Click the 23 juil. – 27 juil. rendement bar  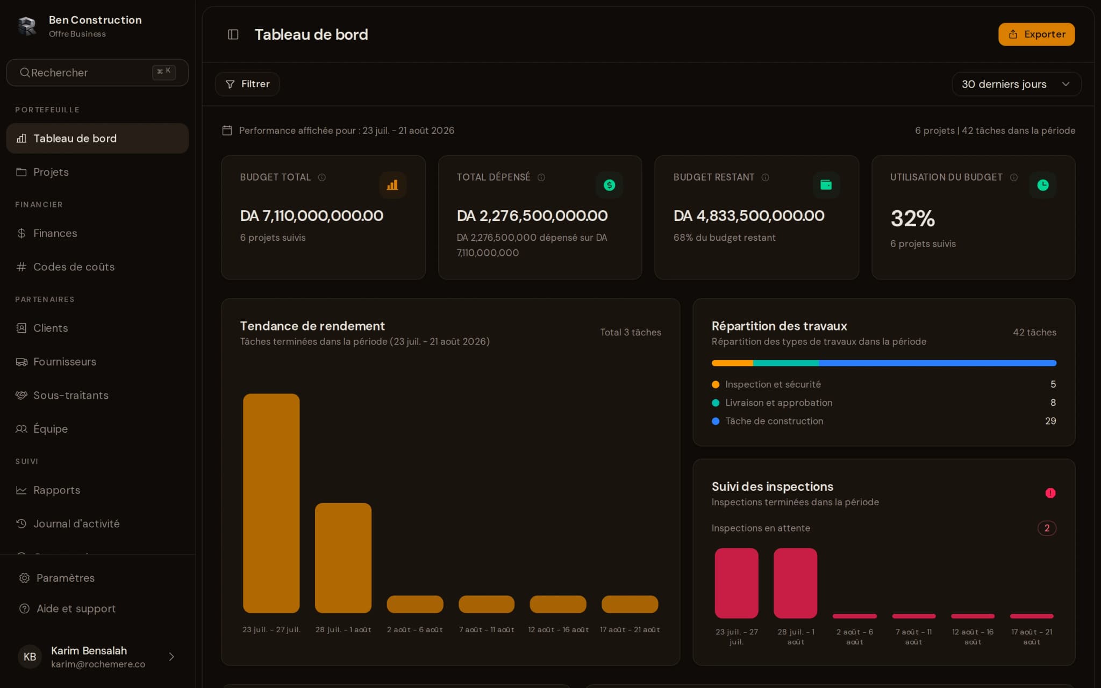click(x=271, y=503)
